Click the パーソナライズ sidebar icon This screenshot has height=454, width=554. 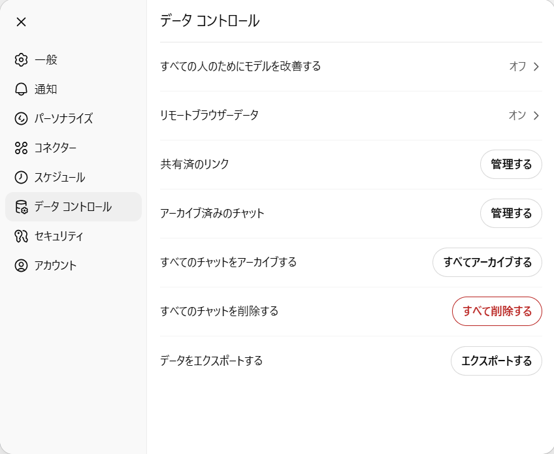click(x=21, y=118)
